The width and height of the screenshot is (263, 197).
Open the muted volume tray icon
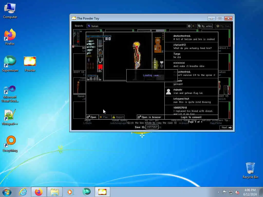237,192
